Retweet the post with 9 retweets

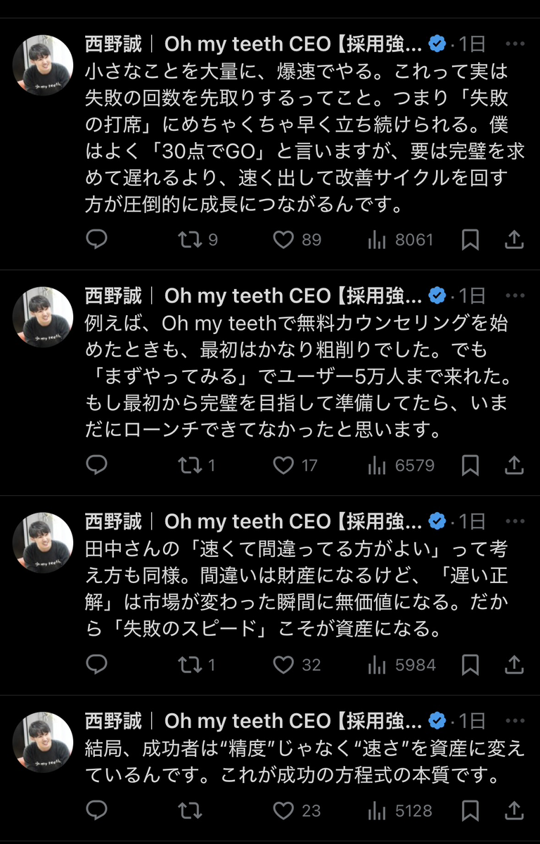(x=190, y=240)
